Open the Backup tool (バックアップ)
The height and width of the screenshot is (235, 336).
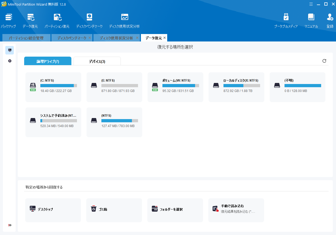tap(8, 20)
